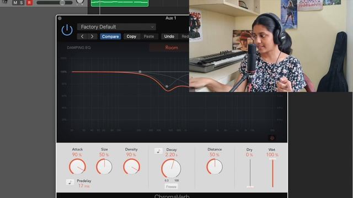
Task: Click the Attack 90 % value
Action: point(77,155)
